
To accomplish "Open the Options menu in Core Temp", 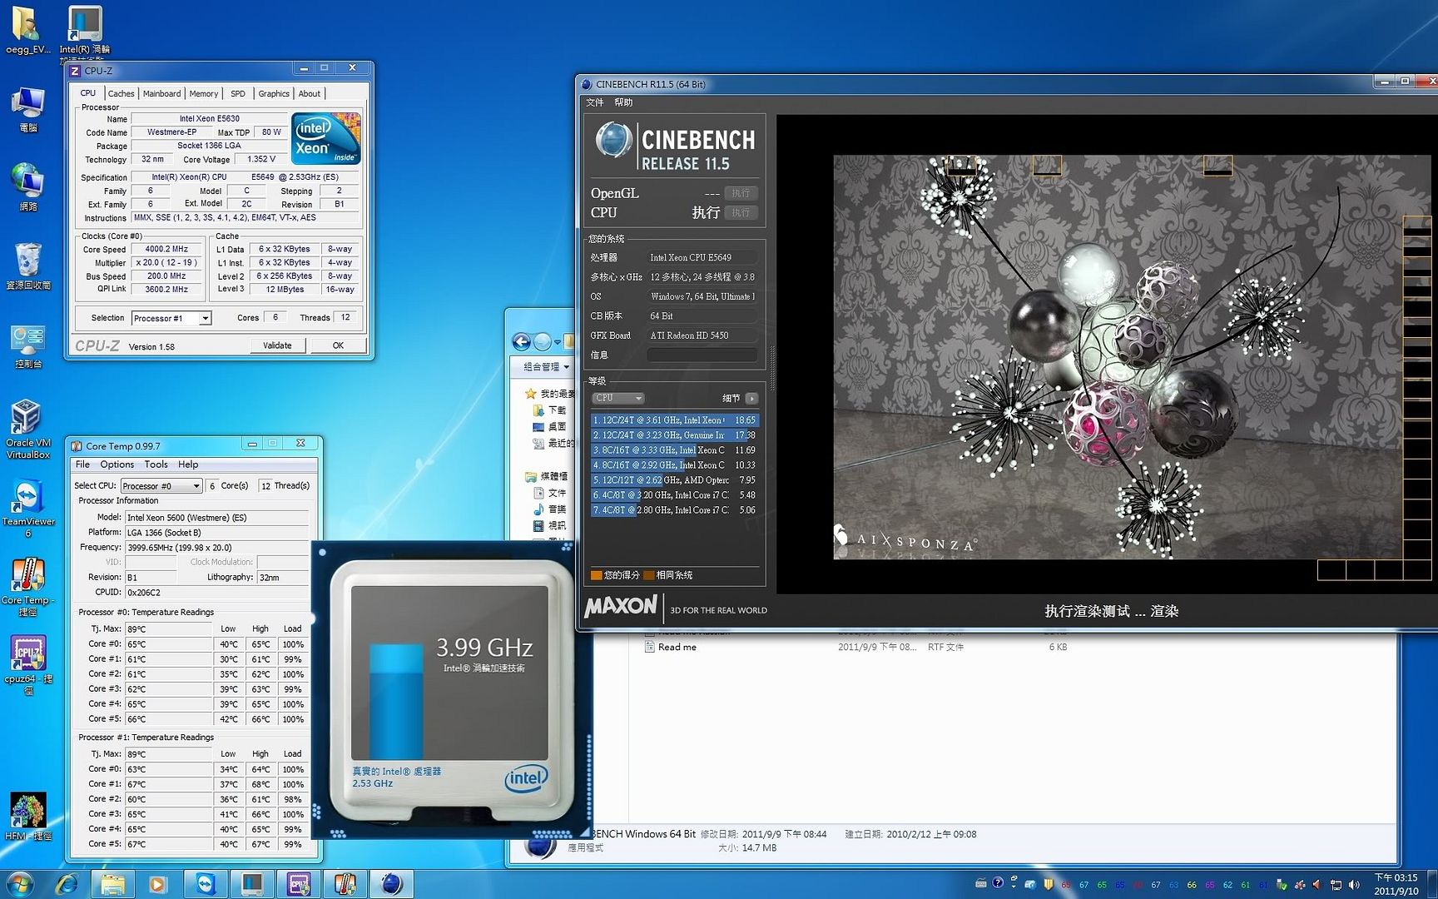I will [117, 464].
